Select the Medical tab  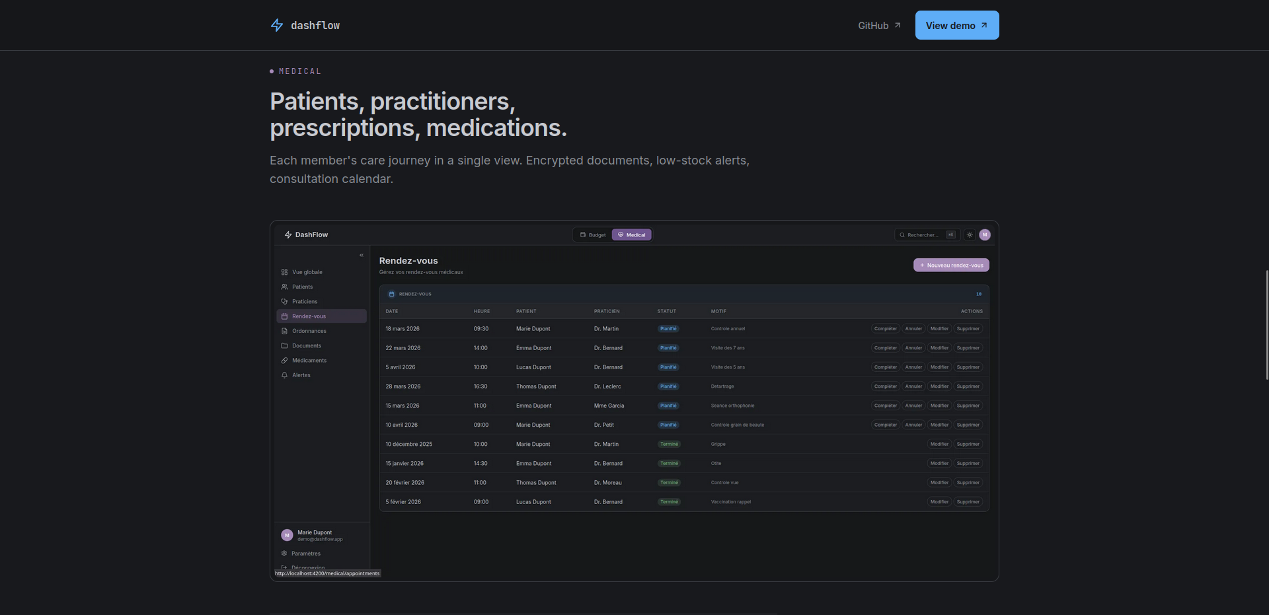632,235
